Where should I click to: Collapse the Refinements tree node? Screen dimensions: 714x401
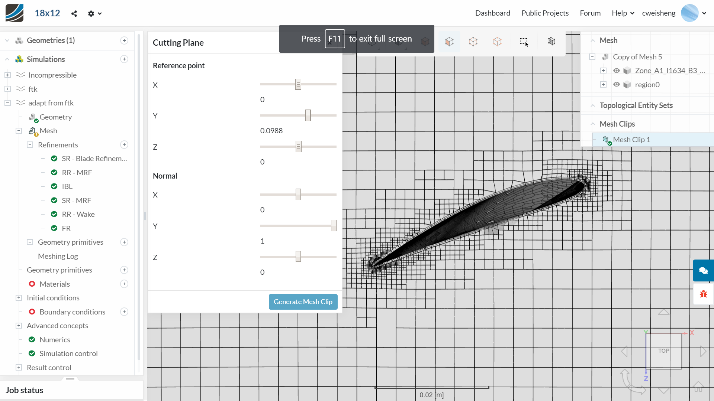pos(30,145)
